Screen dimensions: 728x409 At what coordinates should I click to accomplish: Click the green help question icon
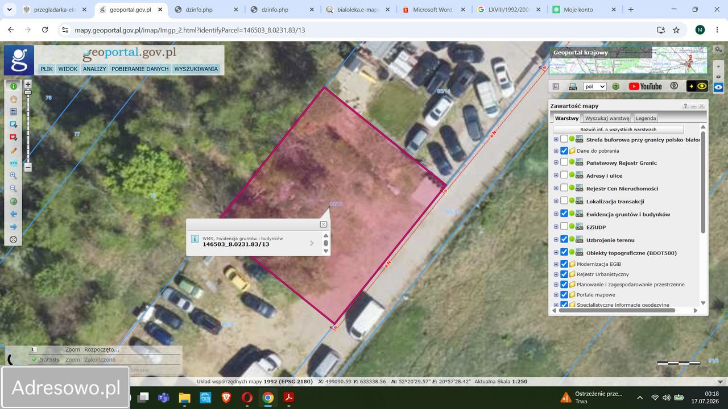(x=616, y=86)
